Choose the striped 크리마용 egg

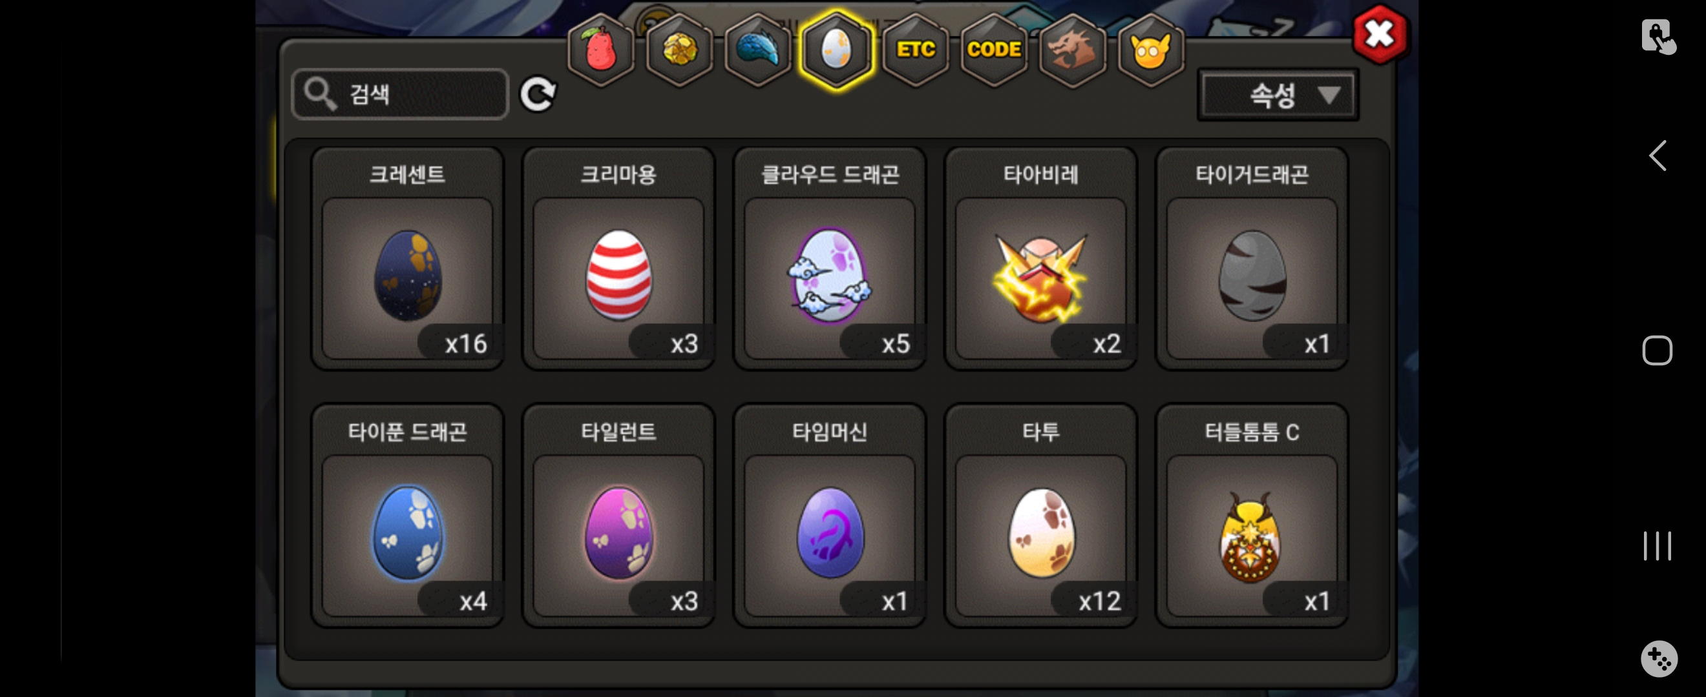coord(618,259)
